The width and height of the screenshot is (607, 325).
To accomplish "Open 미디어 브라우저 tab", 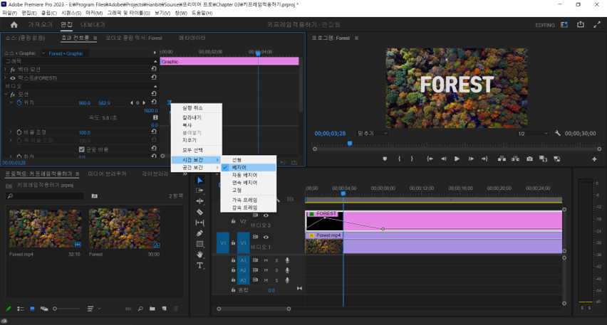I will pos(108,174).
